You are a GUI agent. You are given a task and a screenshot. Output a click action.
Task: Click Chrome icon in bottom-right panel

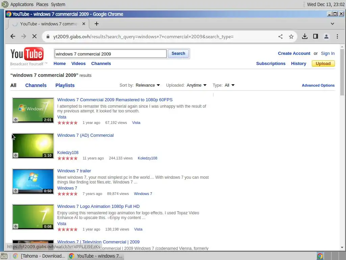click(320, 256)
